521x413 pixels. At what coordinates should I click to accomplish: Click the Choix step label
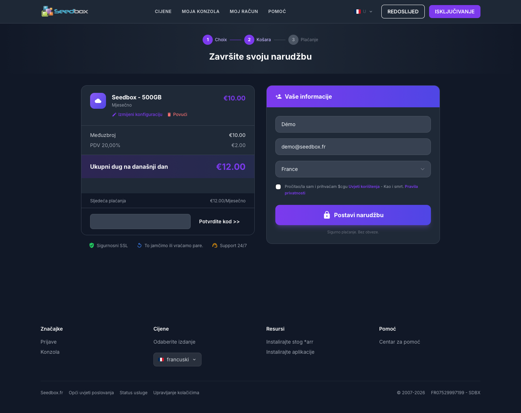[221, 40]
